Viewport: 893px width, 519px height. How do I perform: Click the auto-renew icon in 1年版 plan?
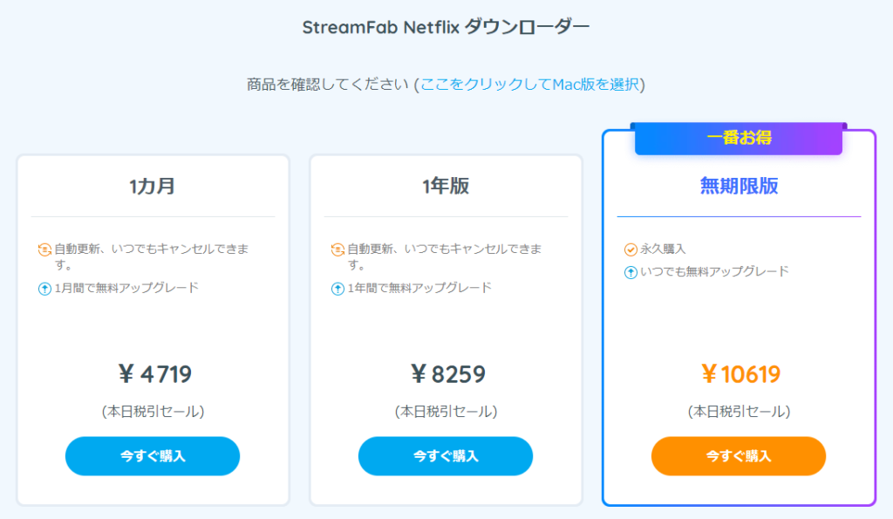click(x=337, y=249)
